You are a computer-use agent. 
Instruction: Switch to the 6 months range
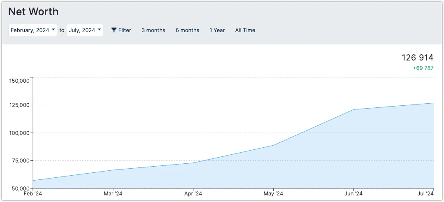click(187, 30)
